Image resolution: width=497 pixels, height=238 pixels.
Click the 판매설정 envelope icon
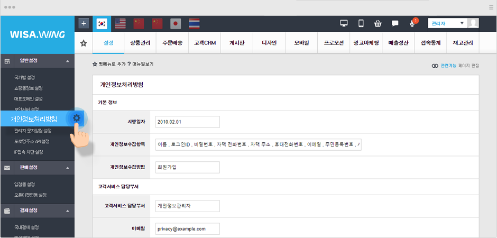pos(7,168)
